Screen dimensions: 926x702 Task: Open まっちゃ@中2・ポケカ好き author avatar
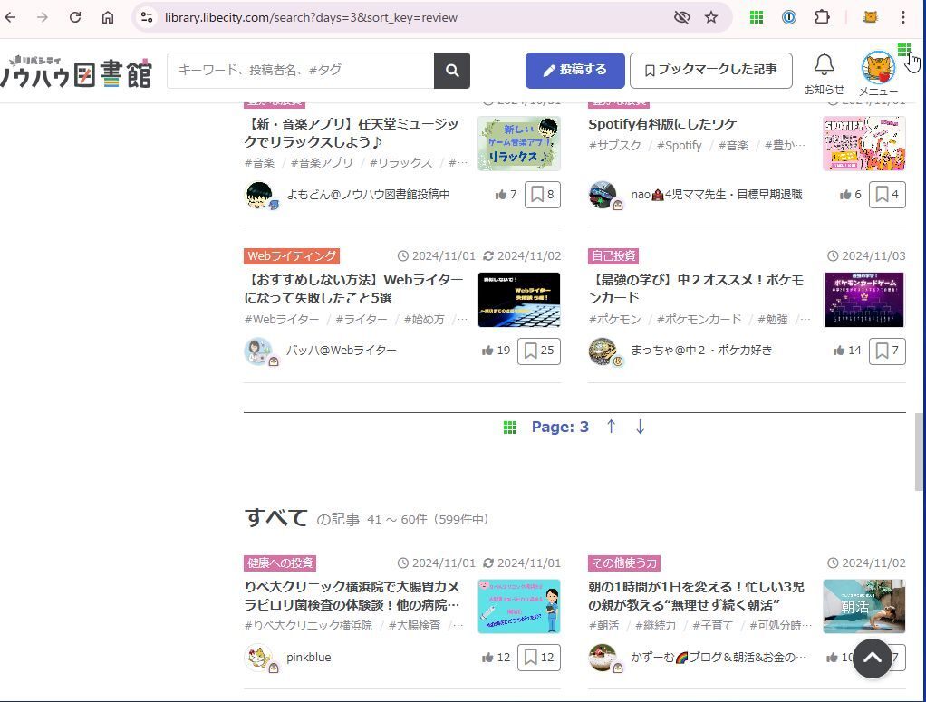[x=603, y=351]
